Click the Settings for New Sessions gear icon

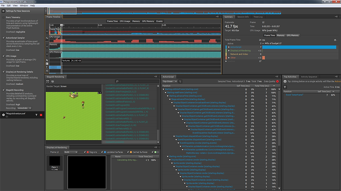tap(3, 11)
